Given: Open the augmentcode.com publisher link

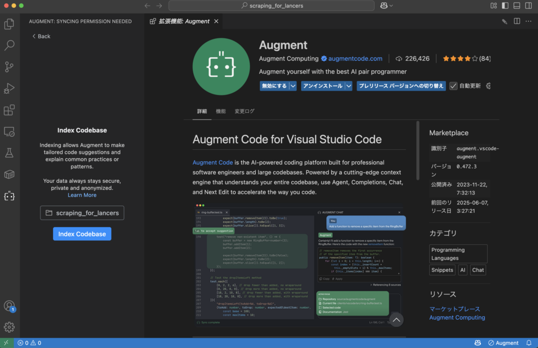Looking at the screenshot, I should (x=355, y=59).
